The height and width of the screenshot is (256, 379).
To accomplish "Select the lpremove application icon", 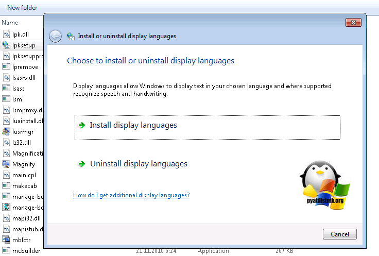I will coord(6,66).
